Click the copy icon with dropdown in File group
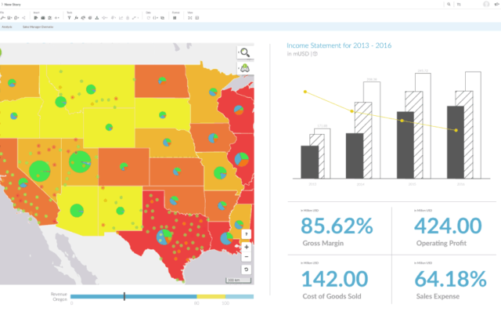Image resolution: width=501 pixels, height=311 pixels. click(16, 18)
